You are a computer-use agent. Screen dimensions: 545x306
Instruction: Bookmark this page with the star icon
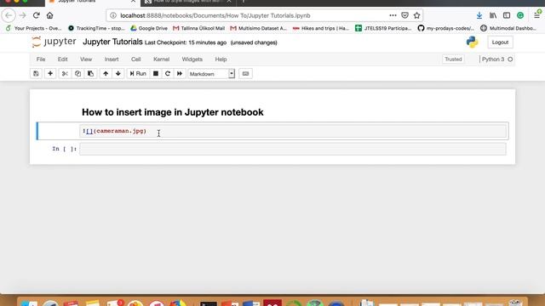click(416, 15)
